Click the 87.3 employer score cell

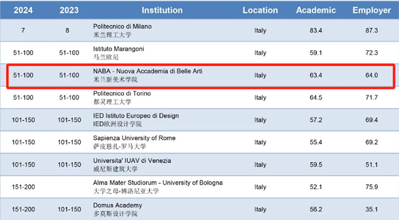coord(372,31)
